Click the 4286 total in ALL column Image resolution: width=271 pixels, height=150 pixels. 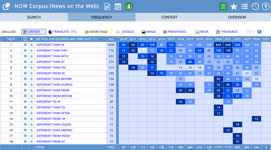pyautogui.click(x=111, y=45)
